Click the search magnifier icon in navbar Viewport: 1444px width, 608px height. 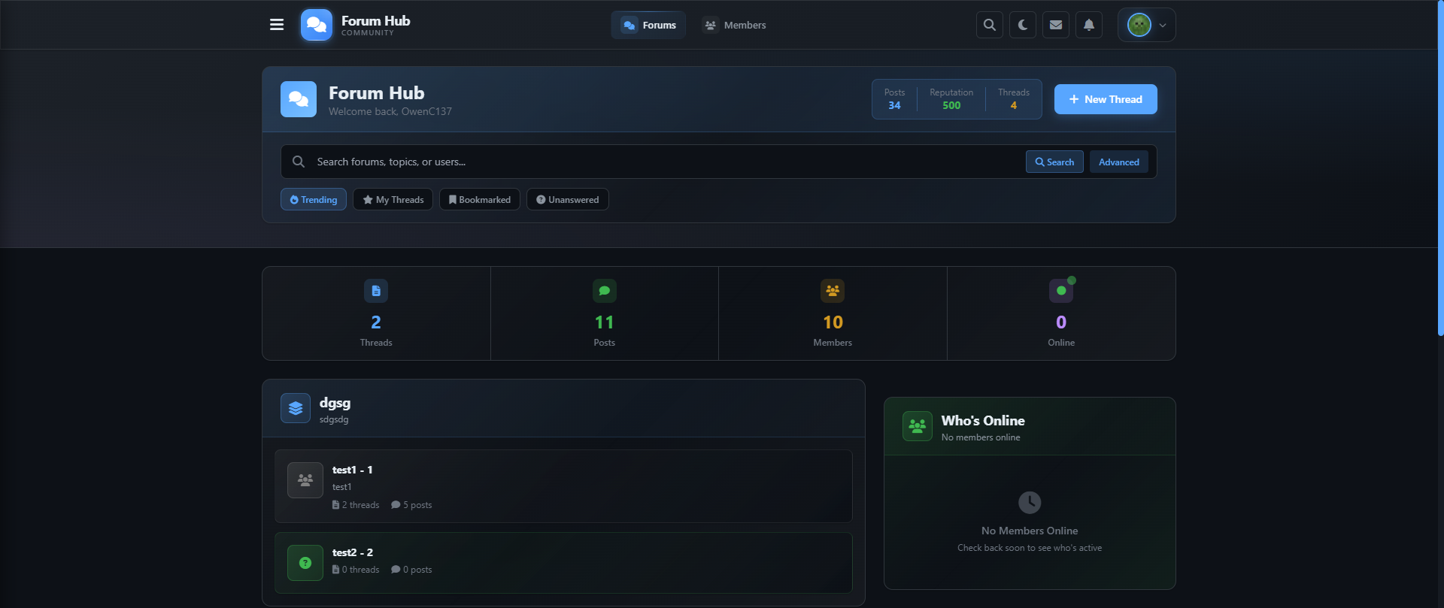pyautogui.click(x=990, y=25)
